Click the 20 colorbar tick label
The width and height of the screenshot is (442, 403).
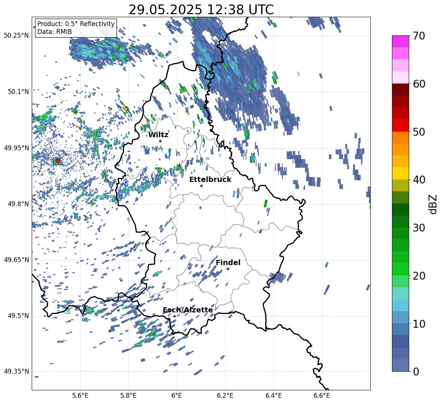(419, 276)
